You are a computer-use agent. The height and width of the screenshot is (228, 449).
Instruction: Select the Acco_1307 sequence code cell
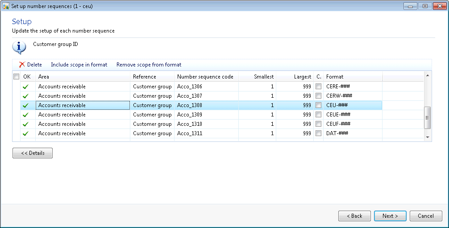coord(206,96)
